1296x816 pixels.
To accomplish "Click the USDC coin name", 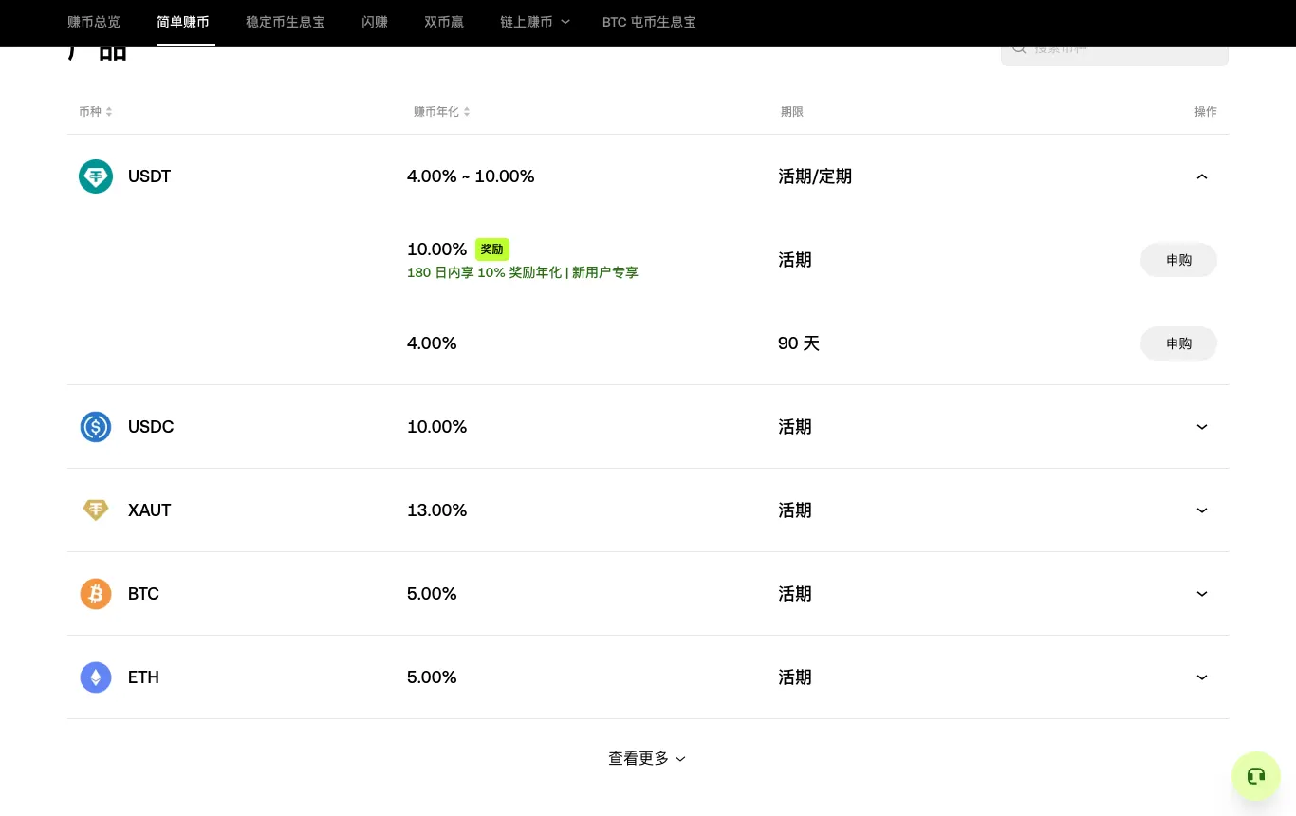I will pos(151,427).
